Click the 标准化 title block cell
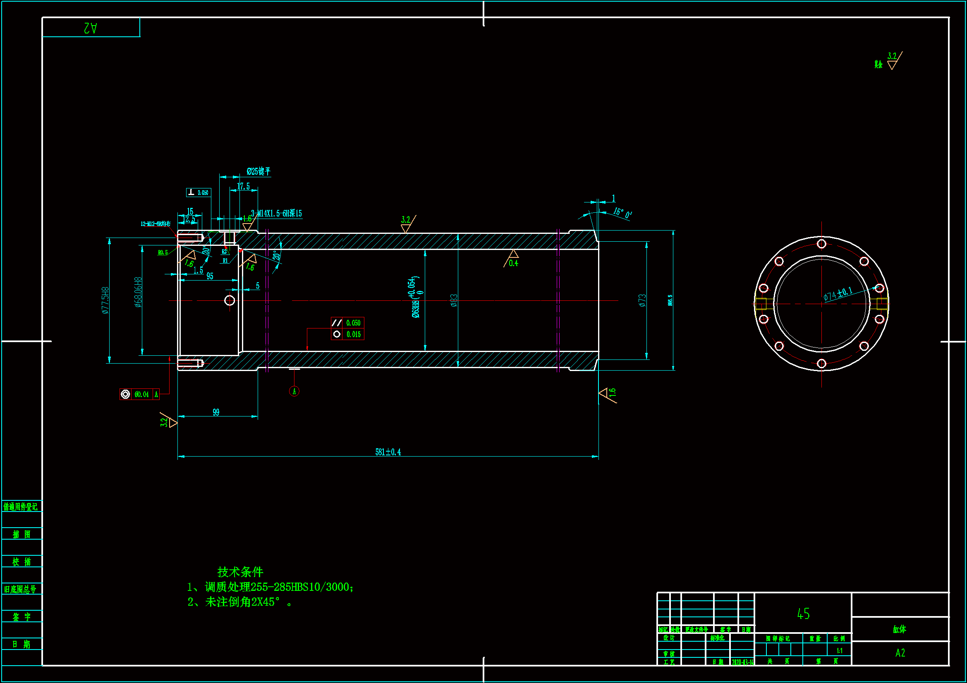This screenshot has width=967, height=683. point(717,638)
